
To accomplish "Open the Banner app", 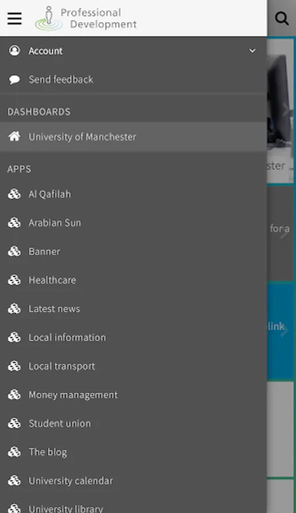I will coord(133,251).
